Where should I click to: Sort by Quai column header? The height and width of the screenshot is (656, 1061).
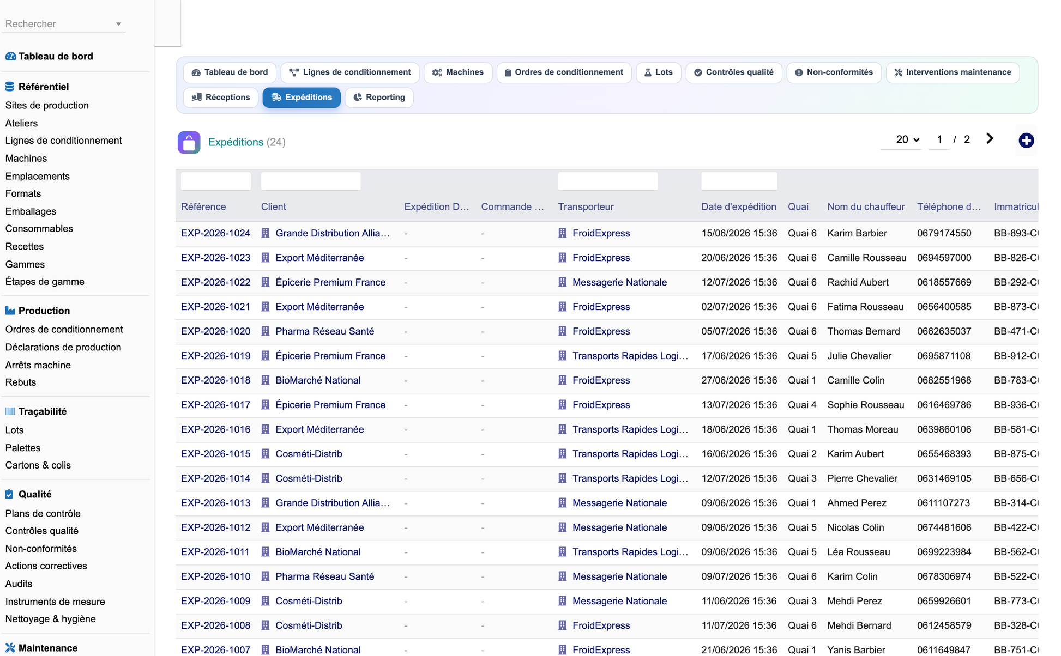798,207
